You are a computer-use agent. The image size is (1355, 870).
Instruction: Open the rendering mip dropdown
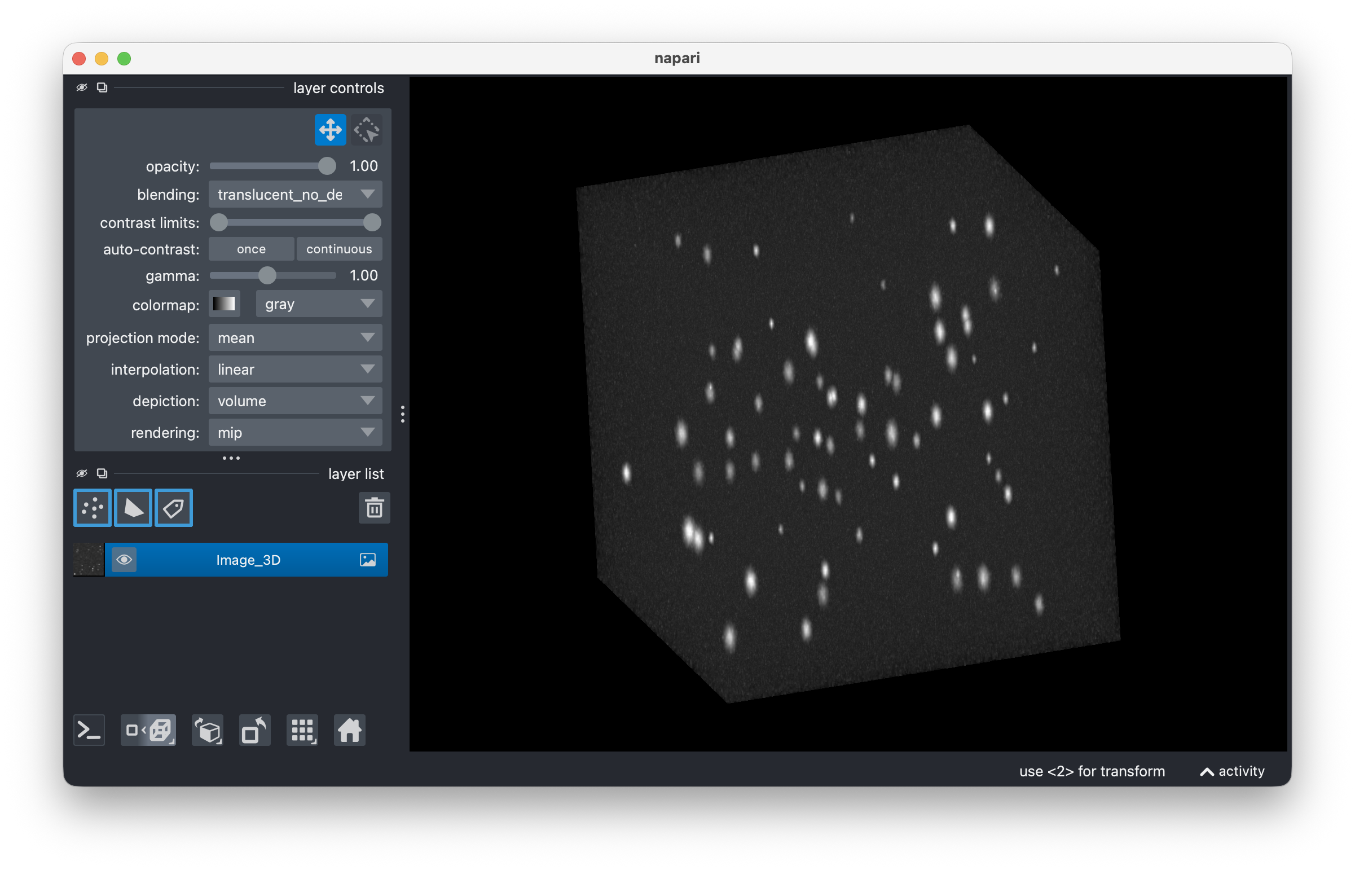point(296,433)
